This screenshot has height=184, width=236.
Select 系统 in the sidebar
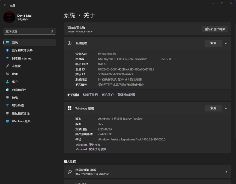[30, 42]
